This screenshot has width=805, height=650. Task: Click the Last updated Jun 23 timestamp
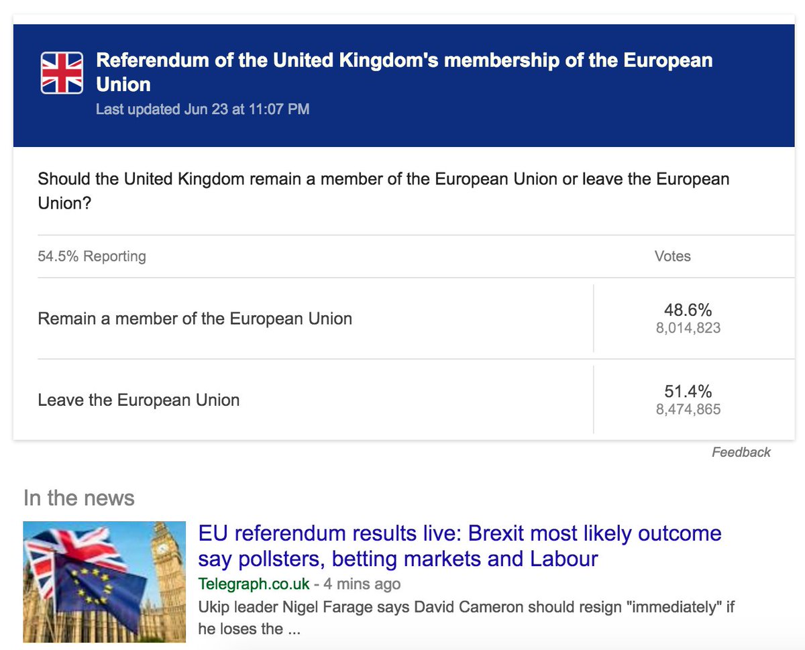tap(203, 109)
